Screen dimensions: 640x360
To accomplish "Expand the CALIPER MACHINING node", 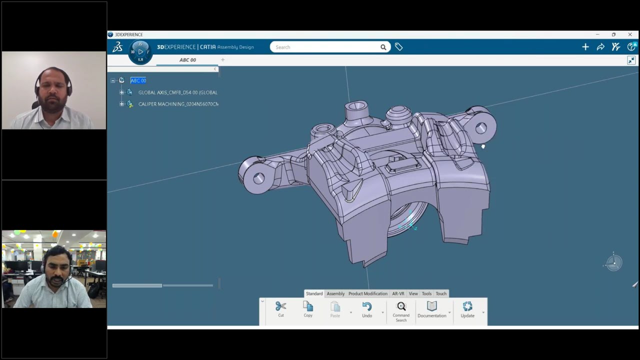I will pos(121,104).
